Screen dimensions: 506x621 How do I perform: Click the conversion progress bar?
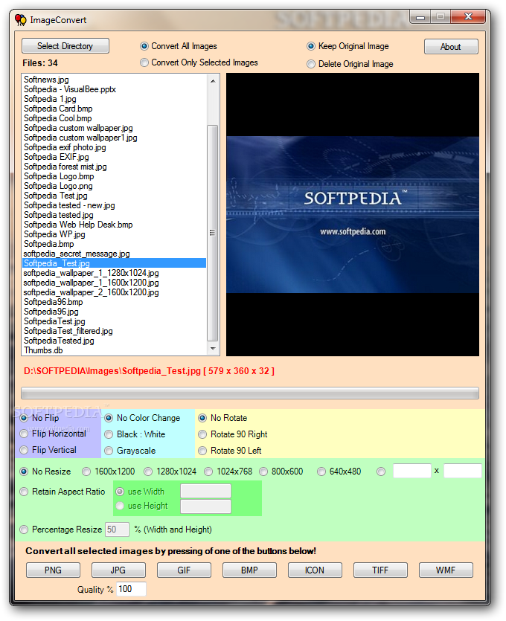pyautogui.click(x=250, y=393)
